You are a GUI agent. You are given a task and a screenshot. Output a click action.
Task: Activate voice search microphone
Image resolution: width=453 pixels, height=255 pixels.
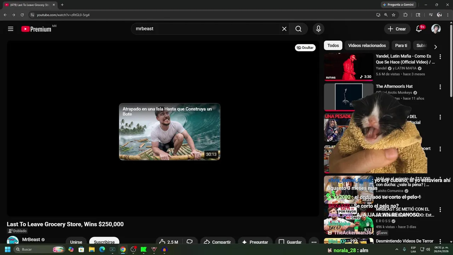tap(319, 29)
